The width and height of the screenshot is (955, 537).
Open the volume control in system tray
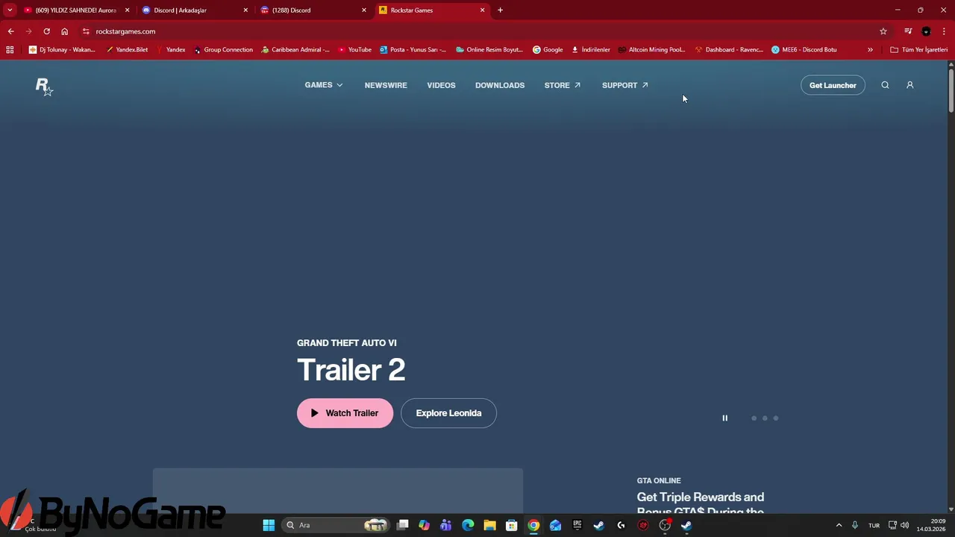pos(904,525)
